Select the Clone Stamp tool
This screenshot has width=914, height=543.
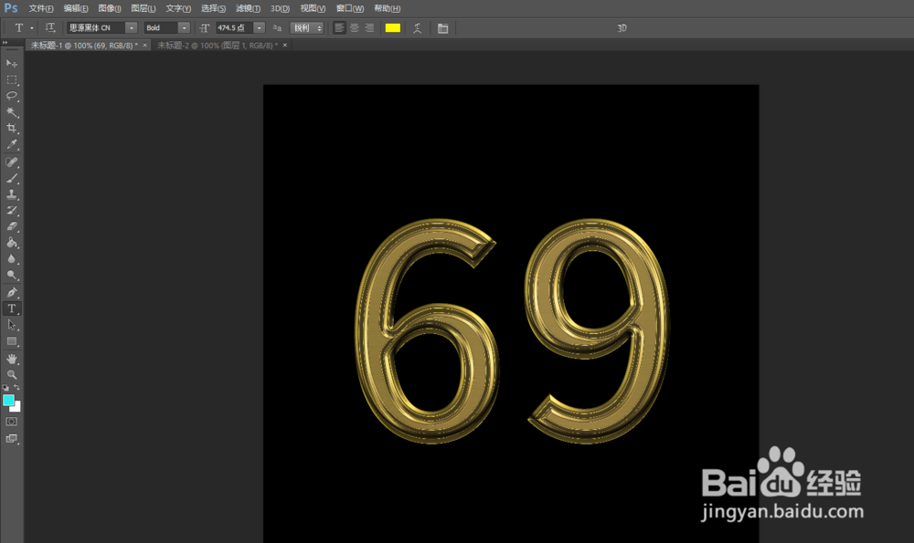(x=12, y=194)
